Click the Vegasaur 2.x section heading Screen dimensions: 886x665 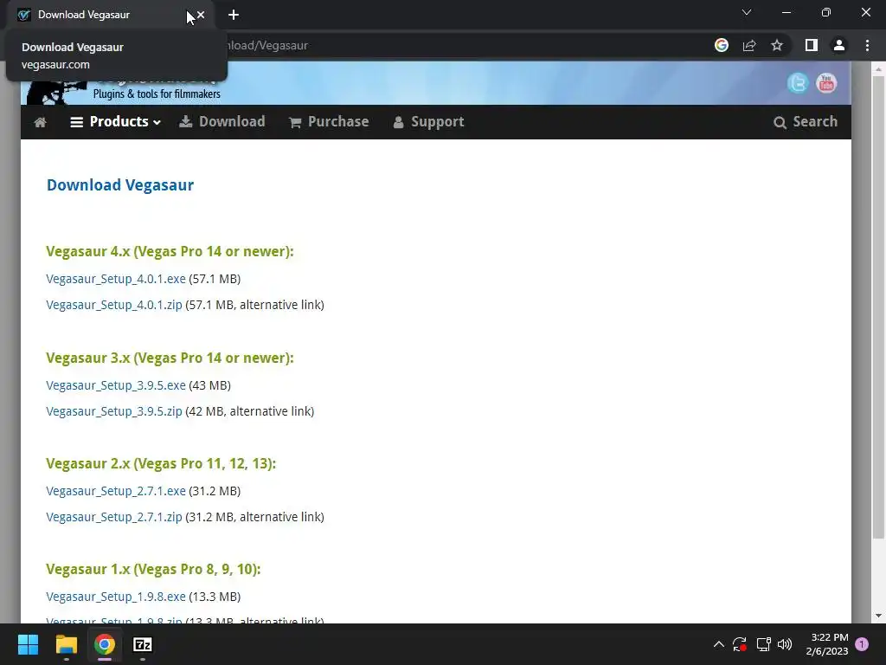[161, 464]
